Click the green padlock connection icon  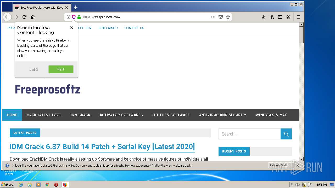point(79,17)
